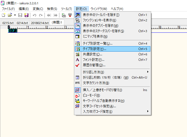Click the search binoculars toolbar icon
Viewport: 187px width, 137px height.
coord(64,15)
